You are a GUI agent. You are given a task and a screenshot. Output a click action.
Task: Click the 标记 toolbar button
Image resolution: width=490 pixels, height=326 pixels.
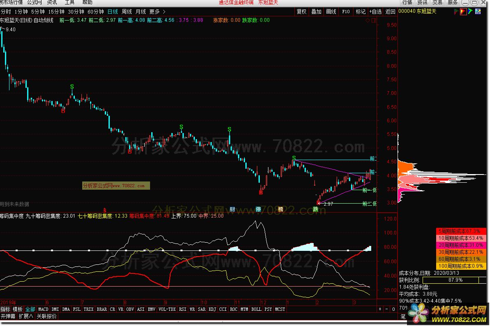(361, 11)
